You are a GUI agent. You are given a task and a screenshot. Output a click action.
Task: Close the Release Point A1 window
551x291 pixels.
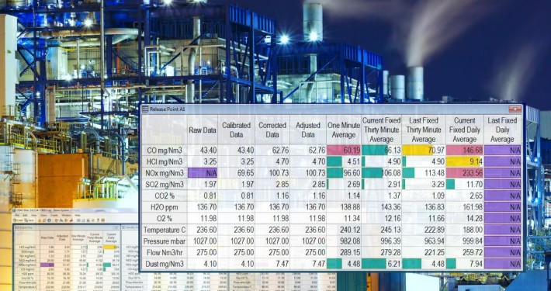tap(515, 109)
